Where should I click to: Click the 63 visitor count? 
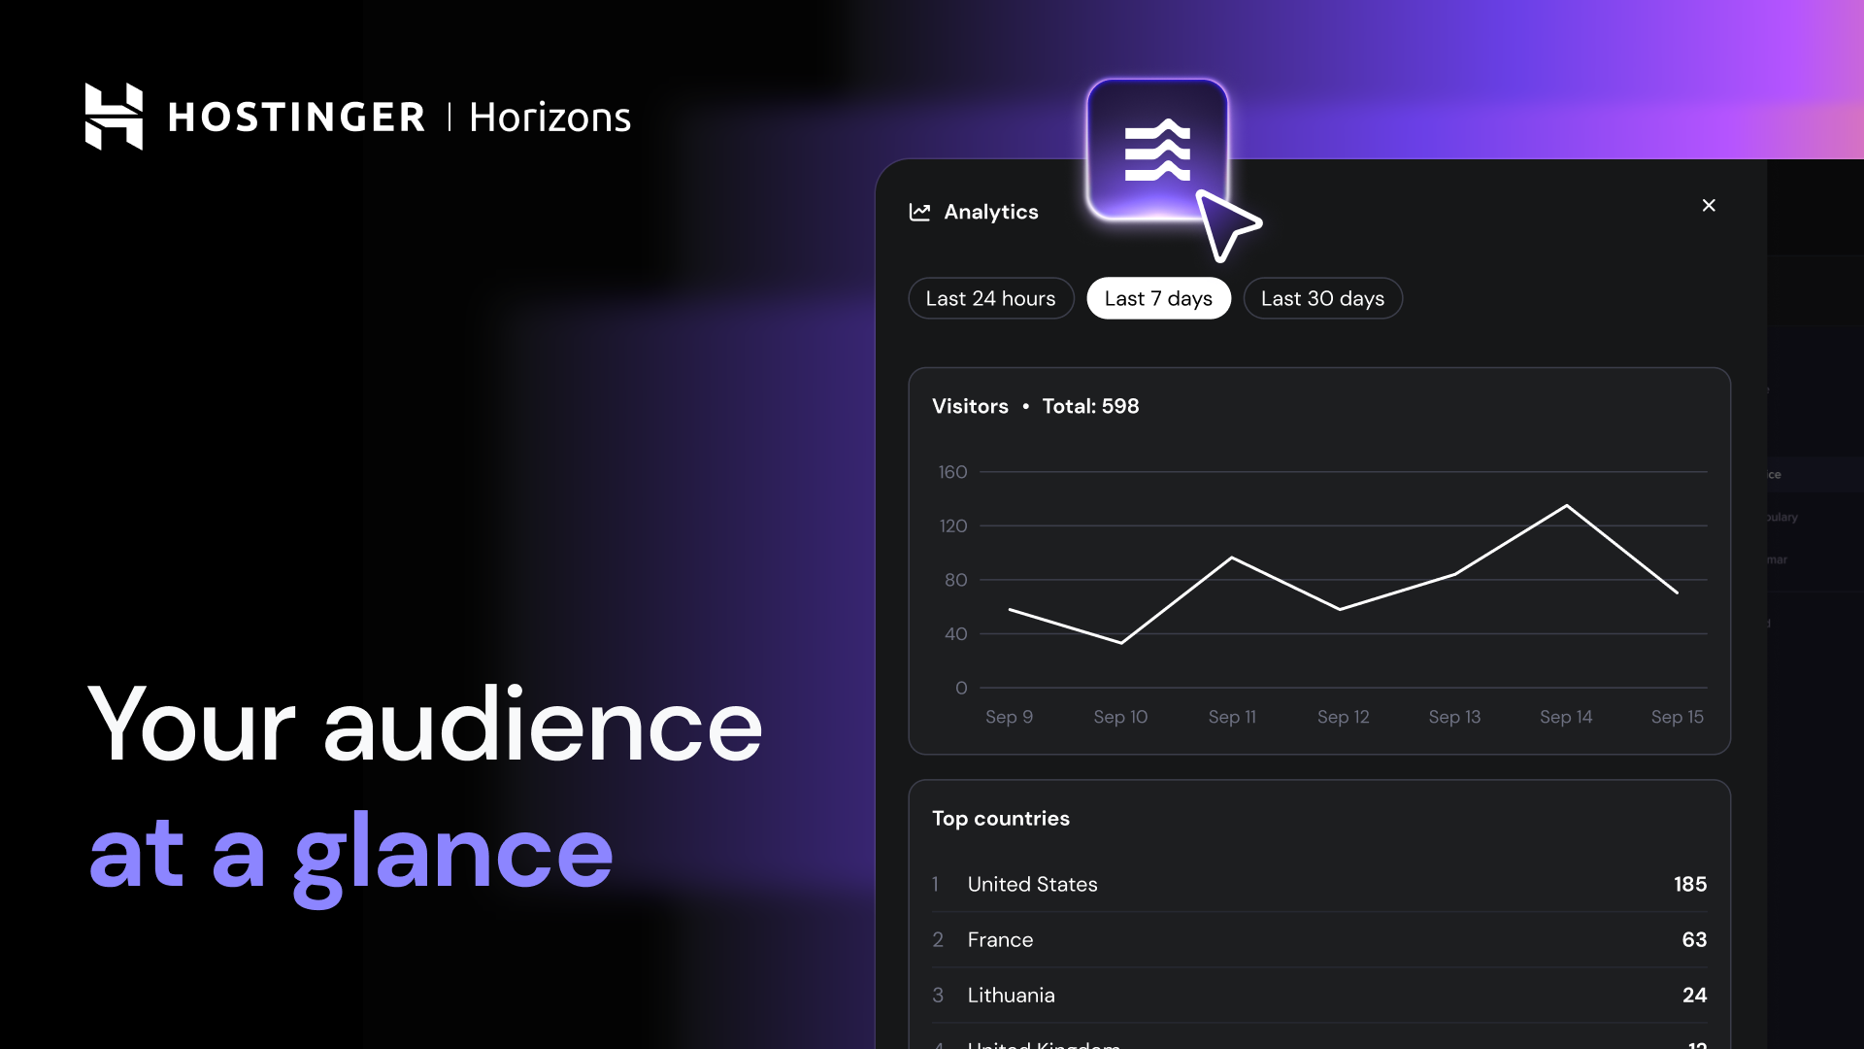[1694, 939]
